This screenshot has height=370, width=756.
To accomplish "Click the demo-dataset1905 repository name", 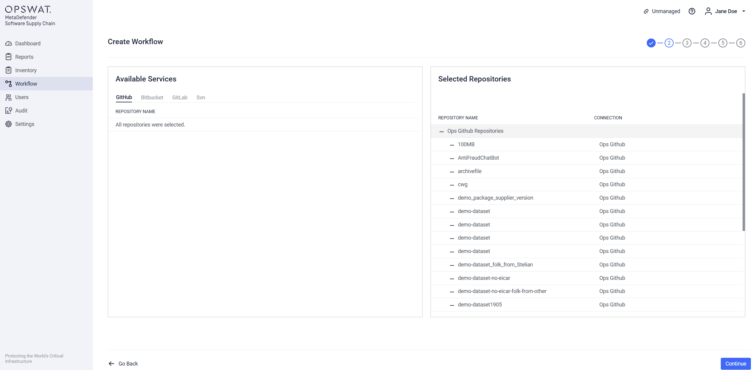I will coord(480,305).
